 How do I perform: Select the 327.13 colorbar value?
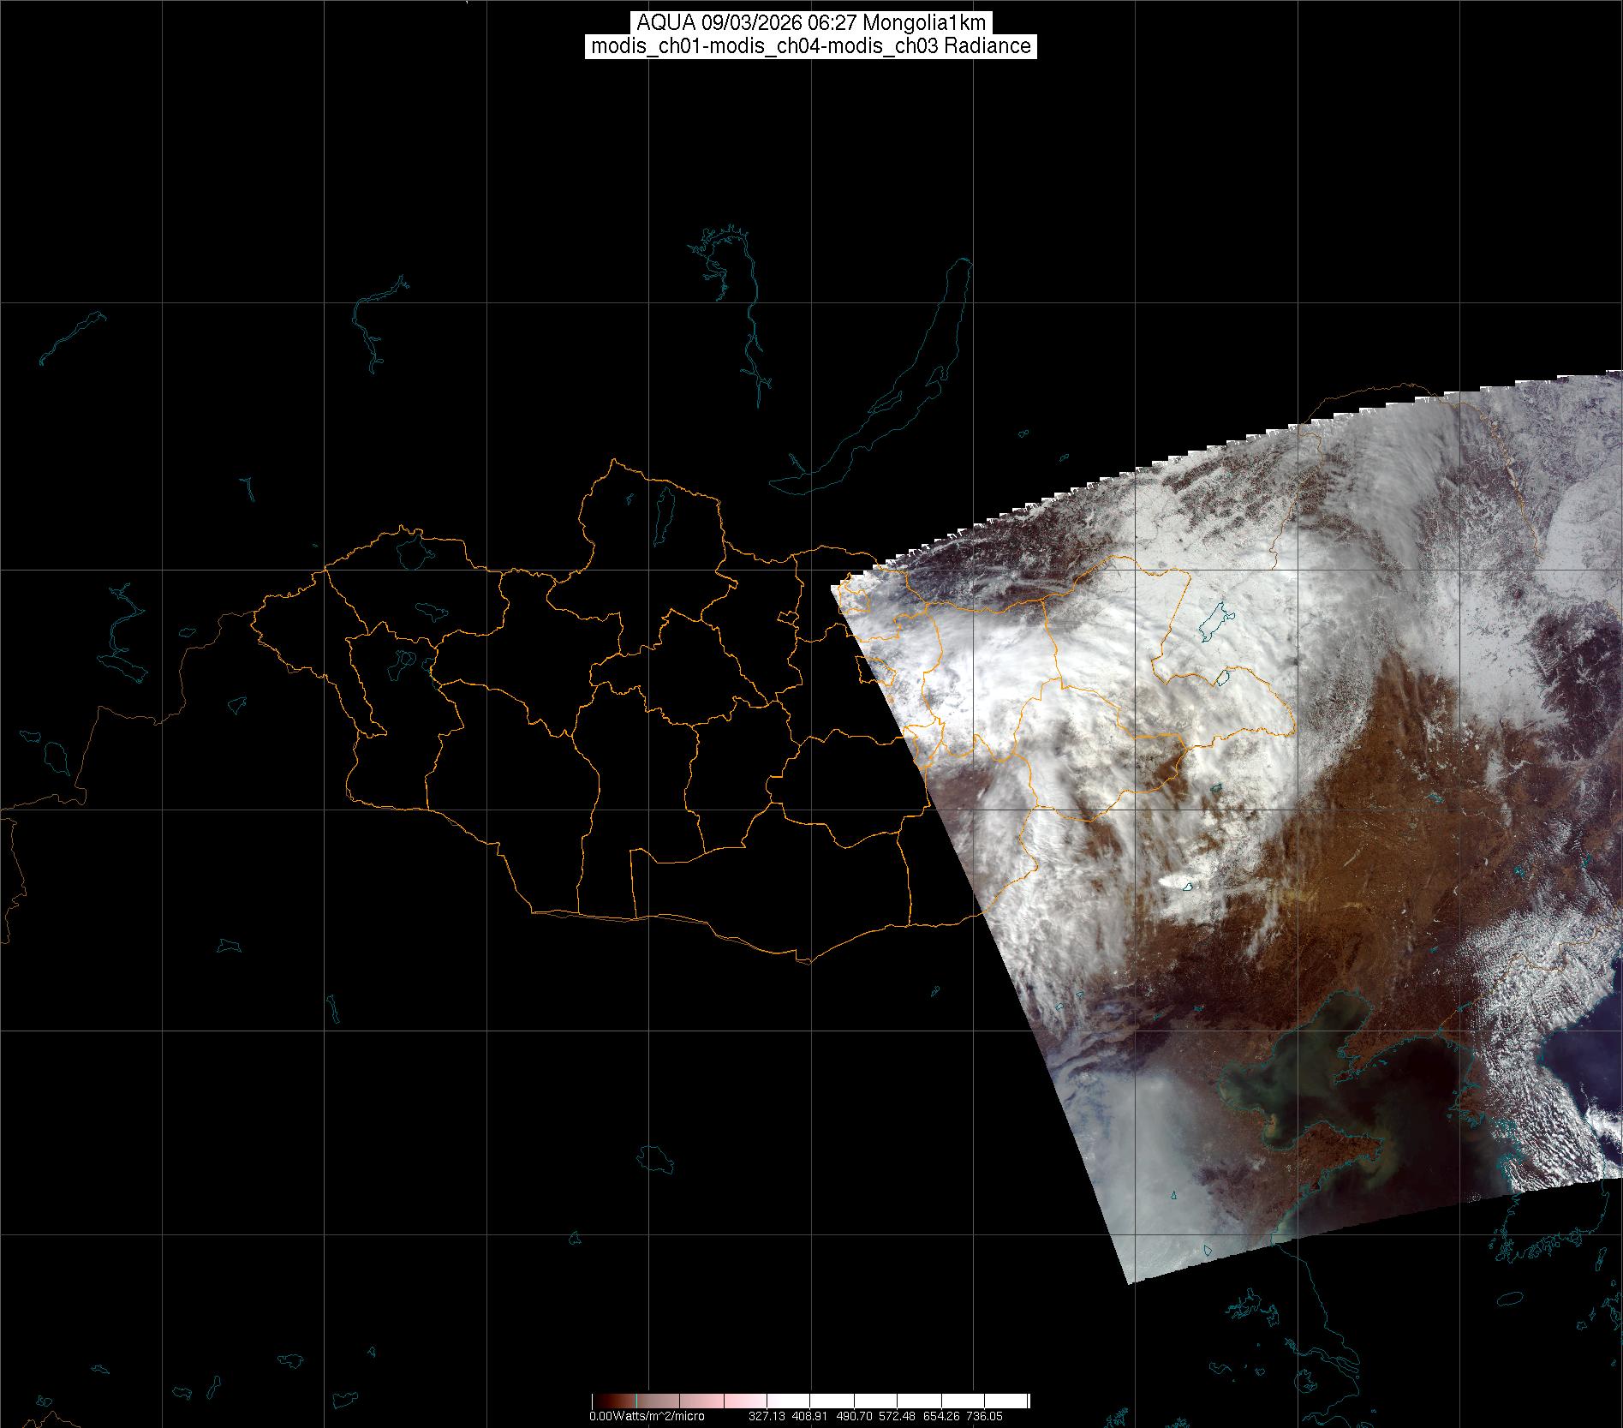[x=767, y=1416]
